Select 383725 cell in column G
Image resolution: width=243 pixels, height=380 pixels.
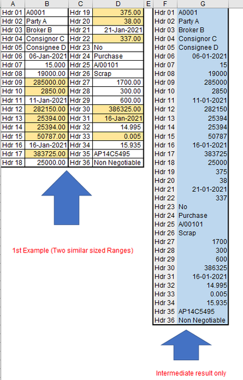(x=202, y=154)
